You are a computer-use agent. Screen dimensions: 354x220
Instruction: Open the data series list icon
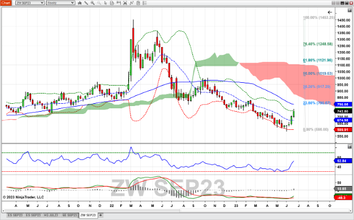[x=145, y=3]
